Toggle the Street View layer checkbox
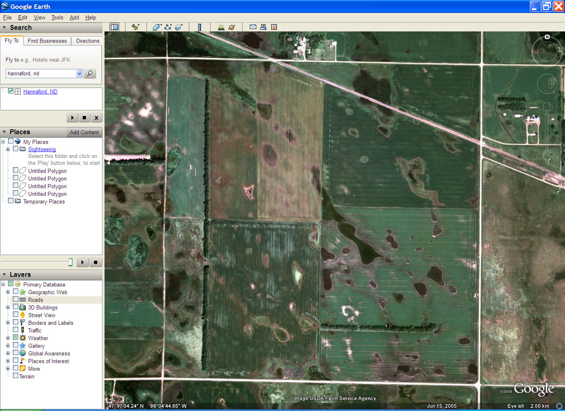The image size is (565, 411). (x=16, y=315)
